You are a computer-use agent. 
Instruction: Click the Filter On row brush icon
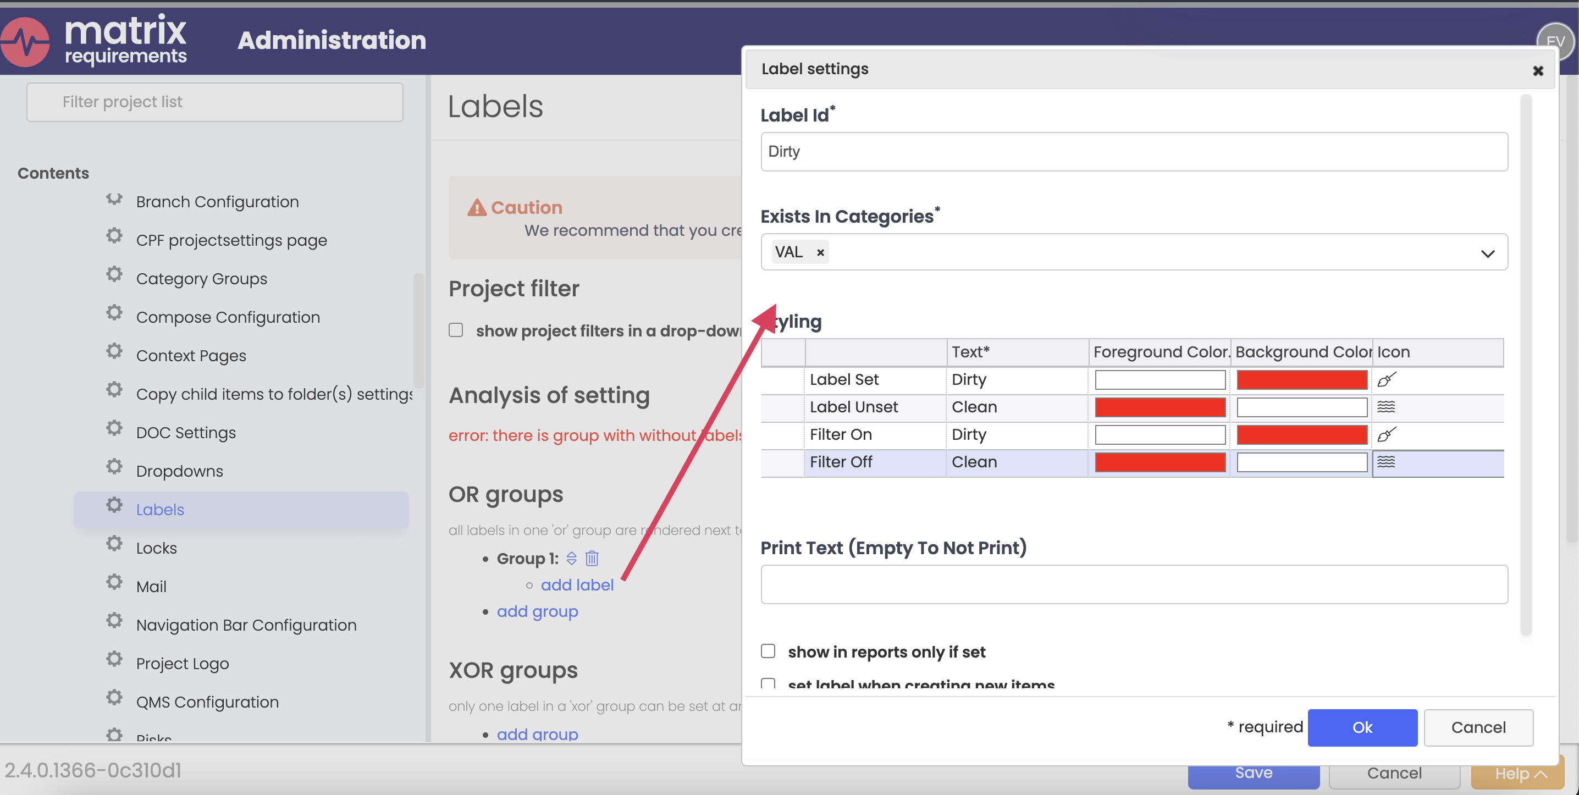point(1387,434)
